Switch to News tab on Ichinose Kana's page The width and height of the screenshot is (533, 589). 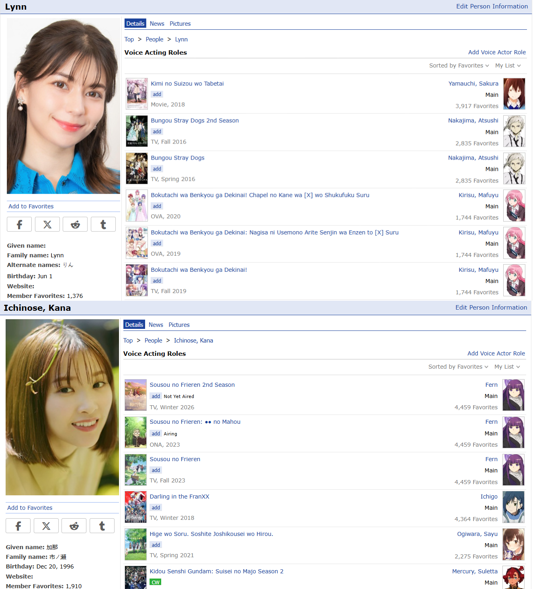click(156, 325)
